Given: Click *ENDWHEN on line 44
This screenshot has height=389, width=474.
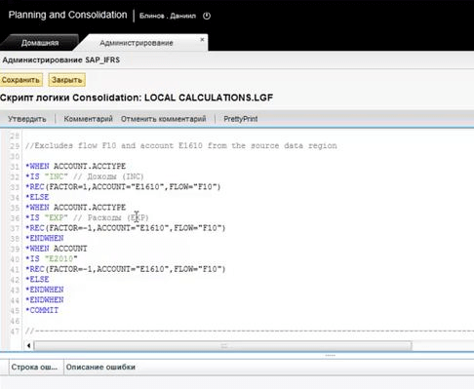Looking at the screenshot, I should click(x=45, y=300).
